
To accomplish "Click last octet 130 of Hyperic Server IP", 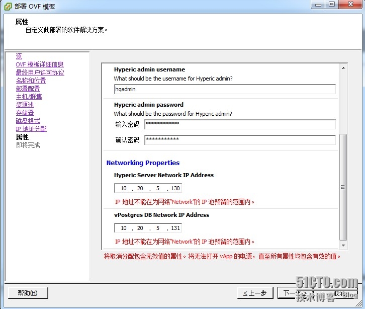I will pos(175,188).
